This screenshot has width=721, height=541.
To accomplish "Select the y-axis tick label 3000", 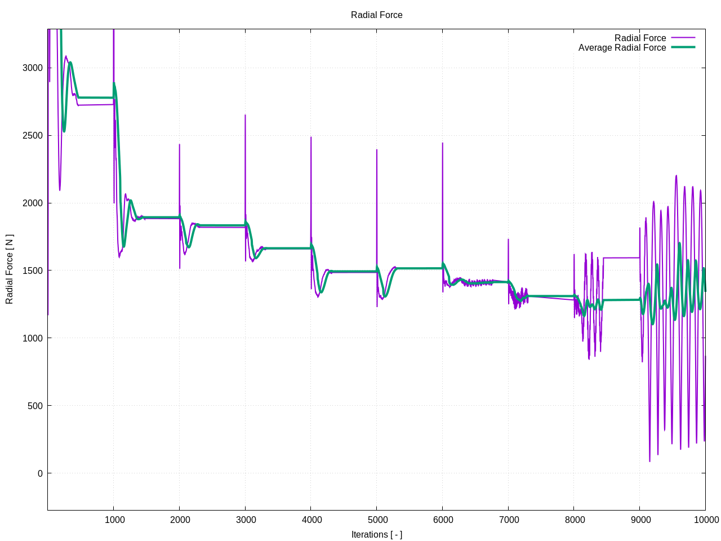I will [33, 68].
